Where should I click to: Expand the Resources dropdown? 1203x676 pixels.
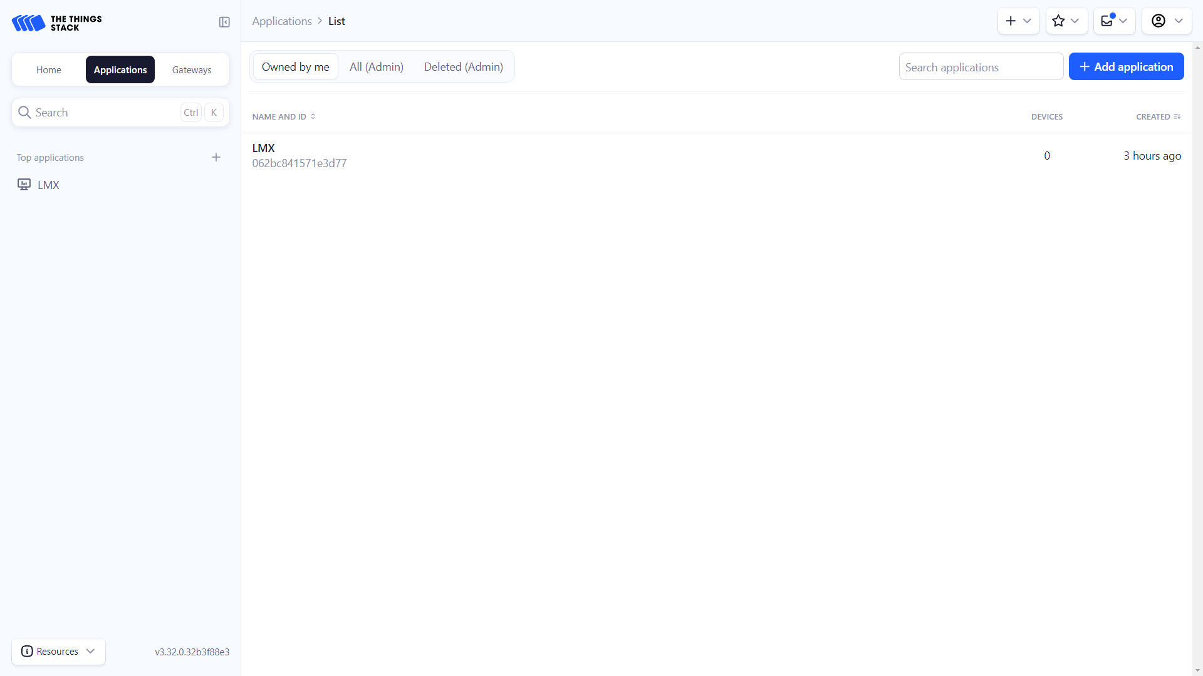pos(58,652)
